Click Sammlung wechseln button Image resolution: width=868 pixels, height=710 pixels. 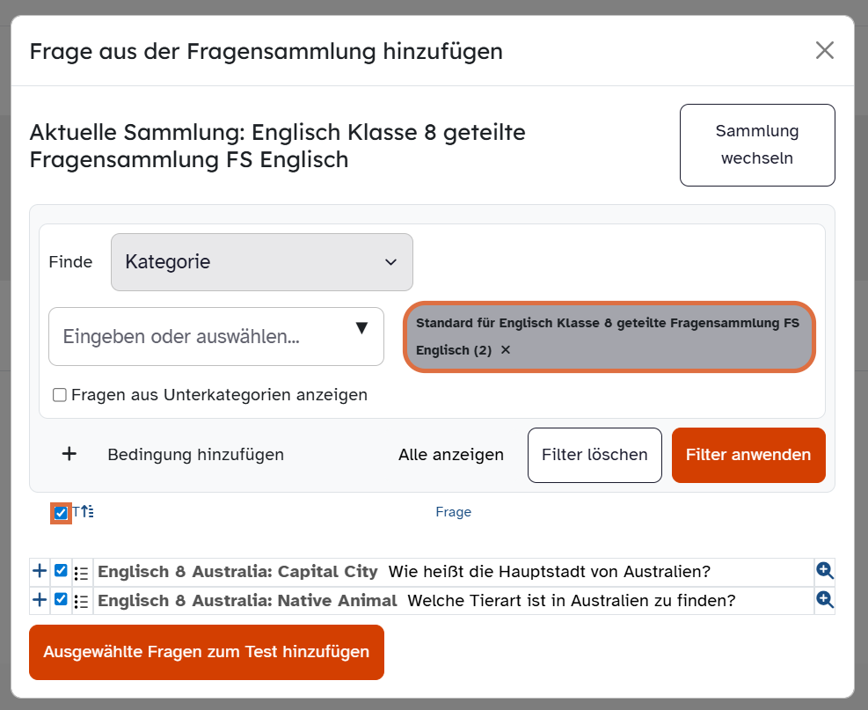click(756, 145)
